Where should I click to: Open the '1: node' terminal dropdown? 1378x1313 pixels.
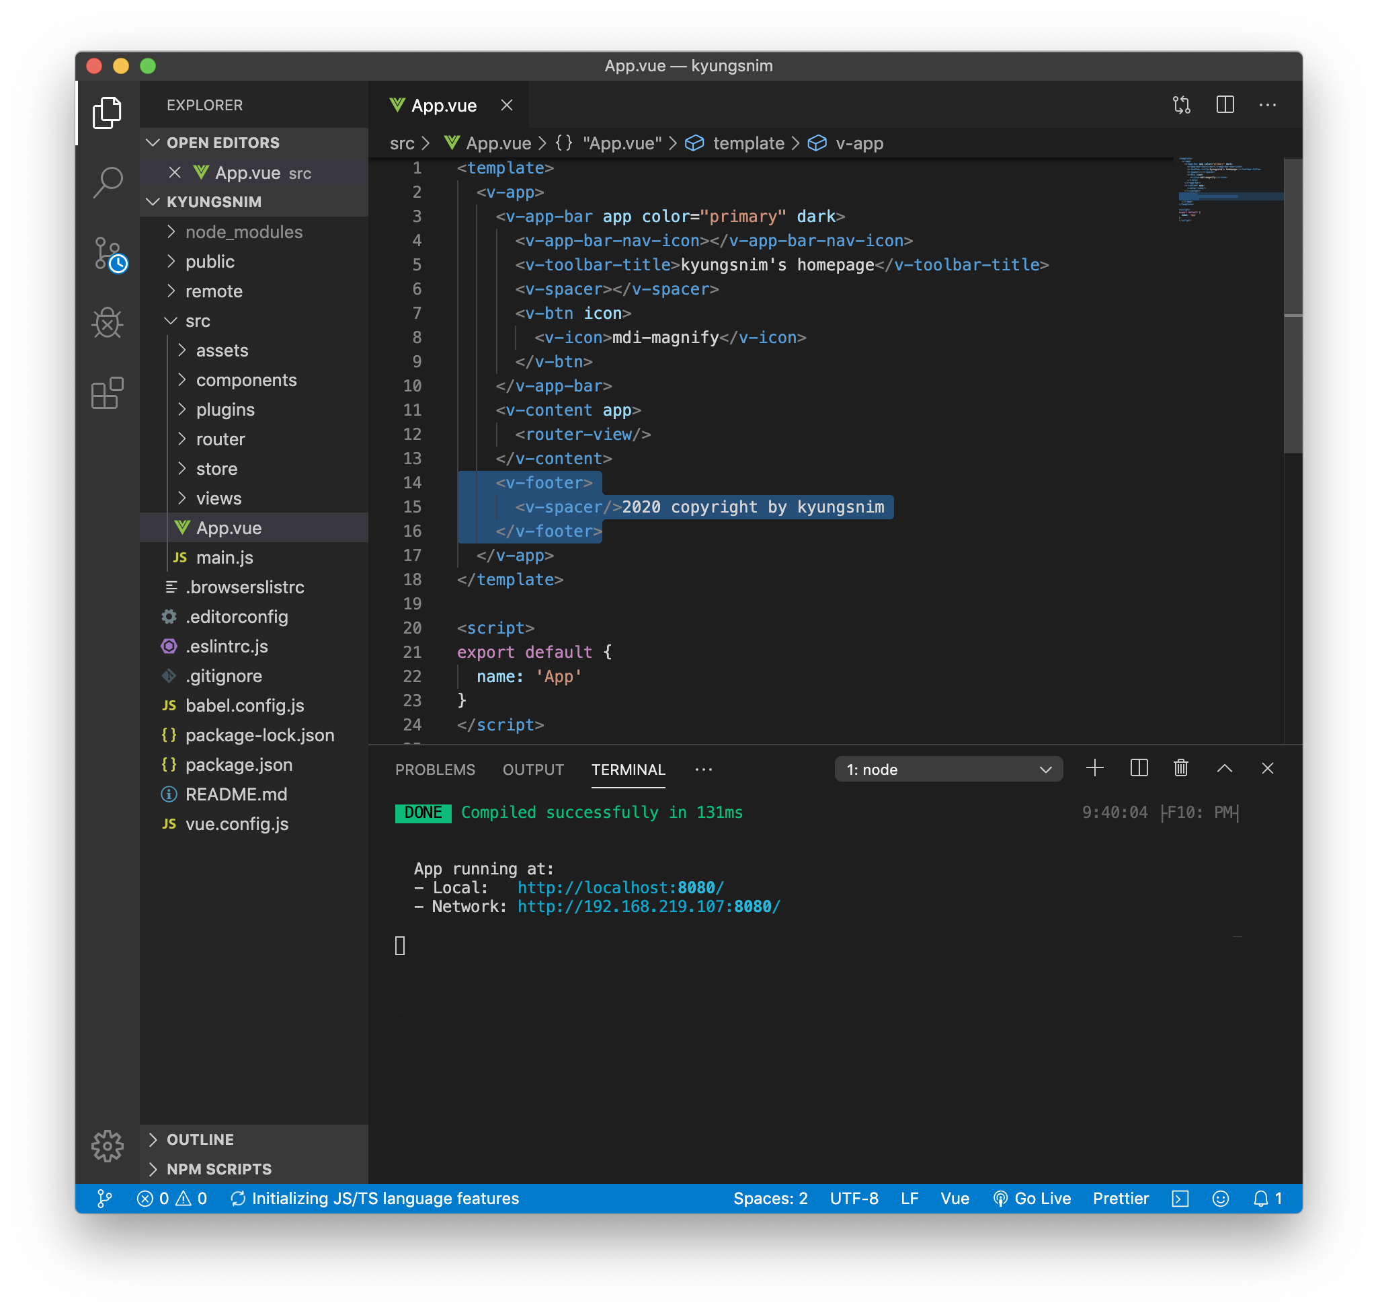[x=948, y=770]
